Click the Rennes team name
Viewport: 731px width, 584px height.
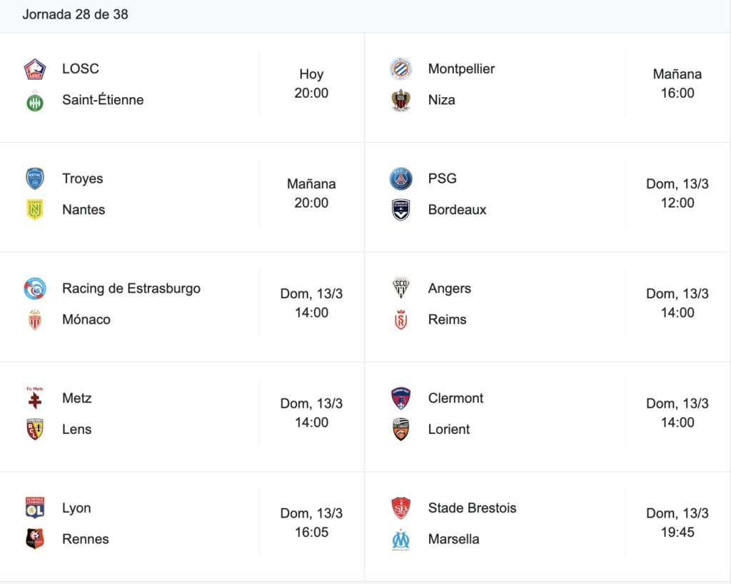[x=86, y=539]
